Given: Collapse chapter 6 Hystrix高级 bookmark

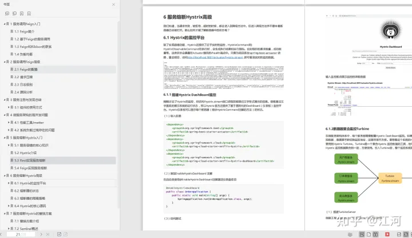Looking at the screenshot, I should tap(5, 176).
